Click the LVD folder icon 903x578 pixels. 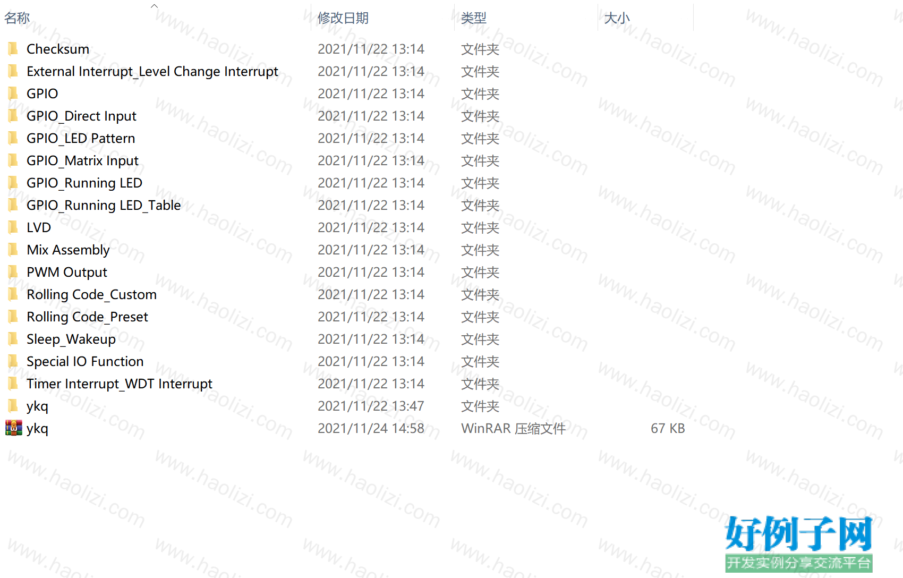tap(13, 227)
